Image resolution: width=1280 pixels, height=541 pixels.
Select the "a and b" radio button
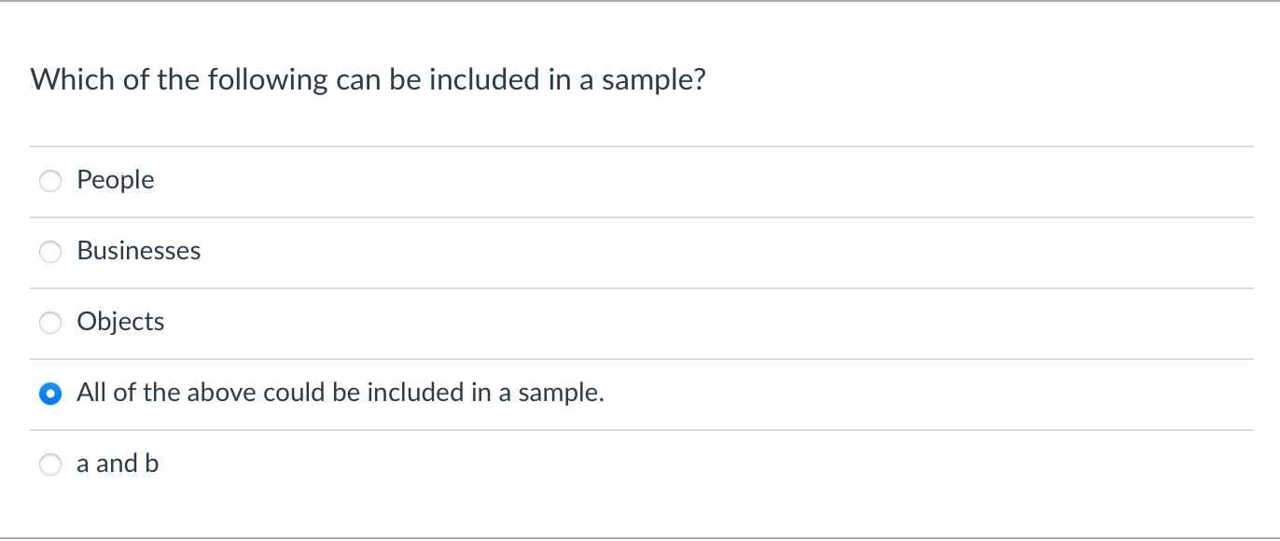coord(50,465)
